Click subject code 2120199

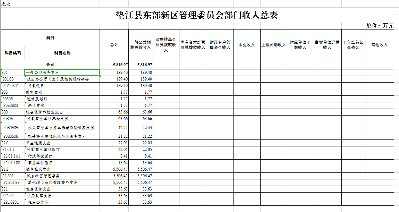pyautogui.click(x=13, y=183)
